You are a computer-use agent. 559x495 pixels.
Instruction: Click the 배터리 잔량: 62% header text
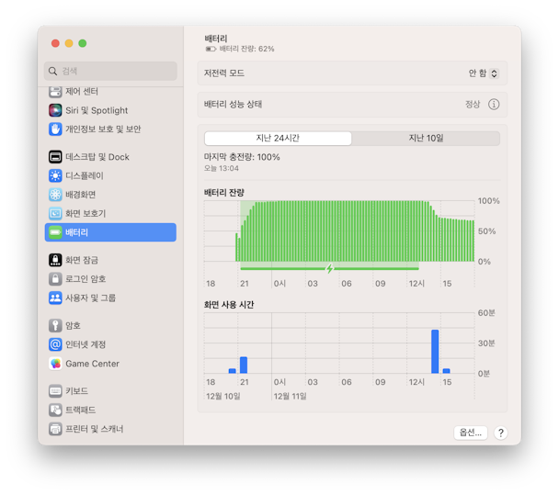click(246, 49)
